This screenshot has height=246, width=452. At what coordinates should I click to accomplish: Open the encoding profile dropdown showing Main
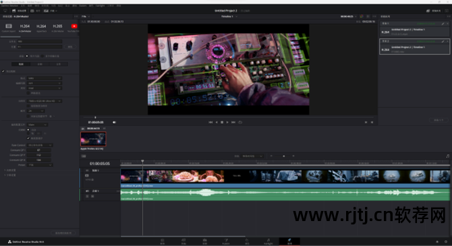pyautogui.click(x=37, y=125)
